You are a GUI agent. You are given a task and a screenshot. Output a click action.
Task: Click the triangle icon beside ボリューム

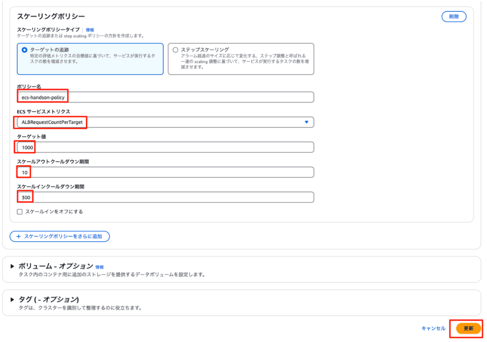(12, 266)
